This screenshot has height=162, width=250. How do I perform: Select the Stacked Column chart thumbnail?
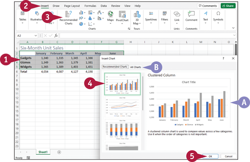(122, 130)
